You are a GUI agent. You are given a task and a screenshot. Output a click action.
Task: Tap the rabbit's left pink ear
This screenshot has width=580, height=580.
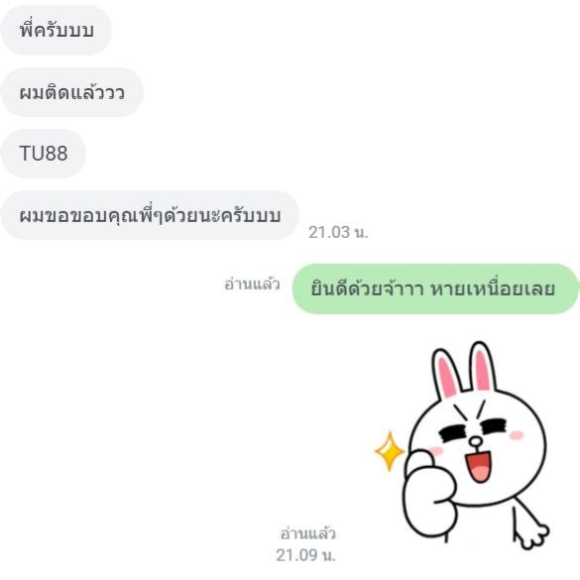(447, 373)
